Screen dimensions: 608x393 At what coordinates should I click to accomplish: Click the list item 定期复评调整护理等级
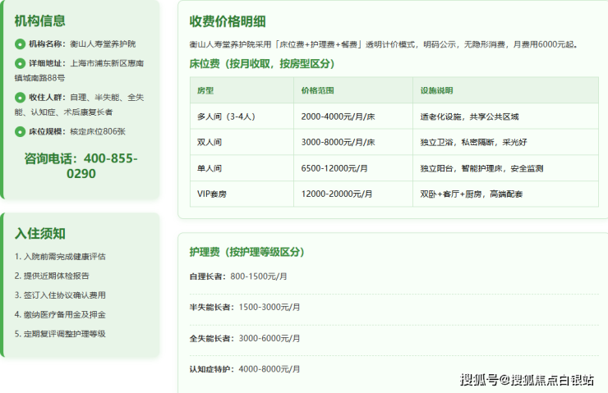[x=60, y=334]
